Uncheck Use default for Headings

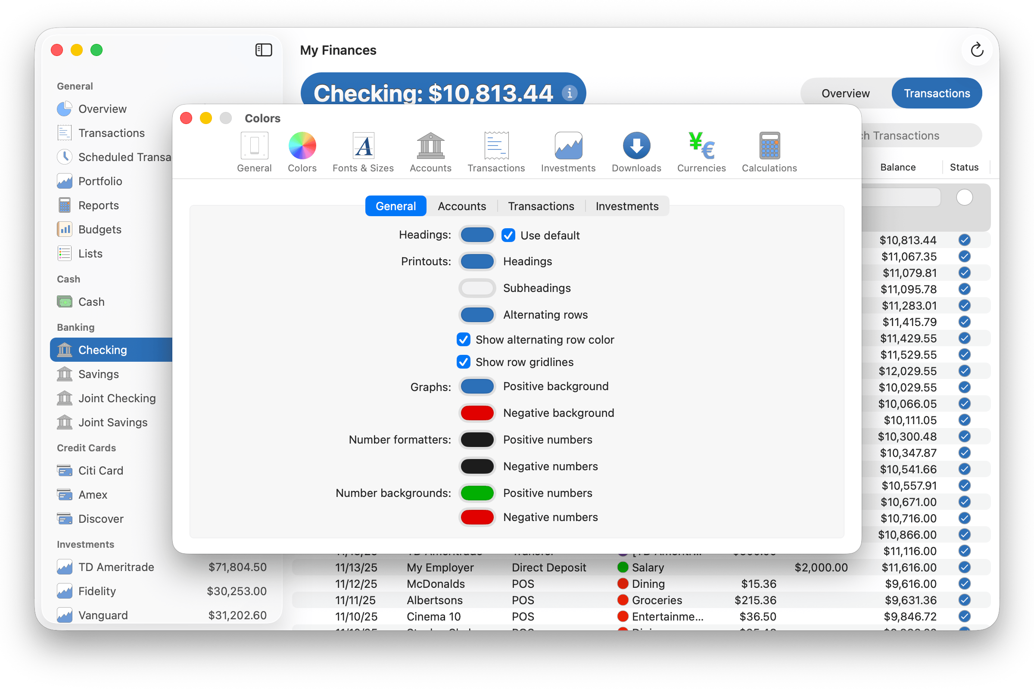click(508, 236)
